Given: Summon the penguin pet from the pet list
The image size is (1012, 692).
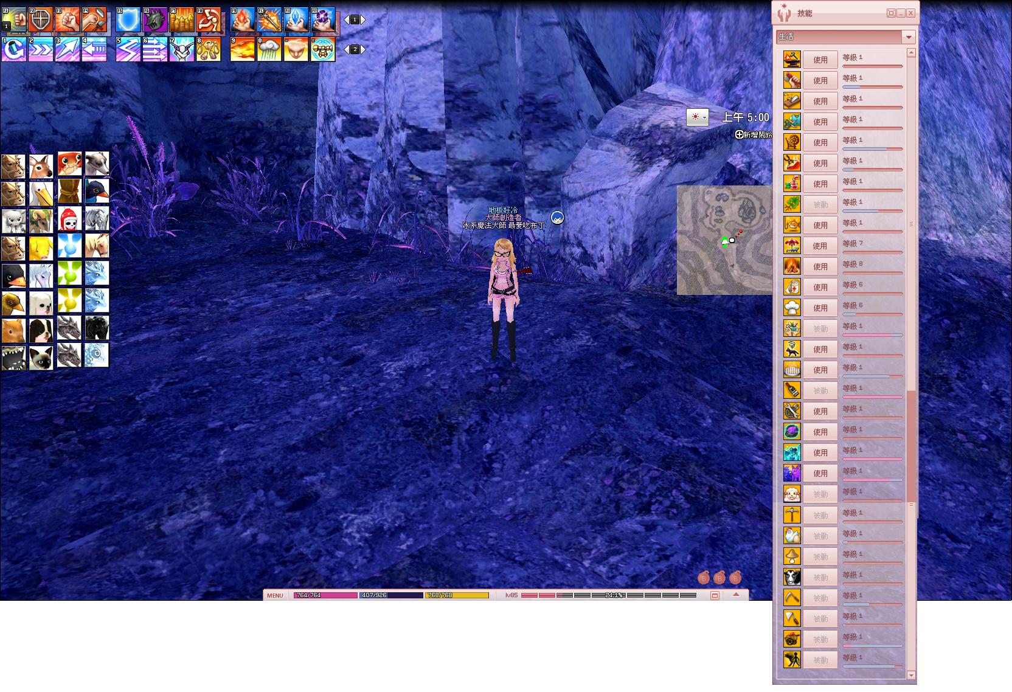Looking at the screenshot, I should (x=13, y=275).
